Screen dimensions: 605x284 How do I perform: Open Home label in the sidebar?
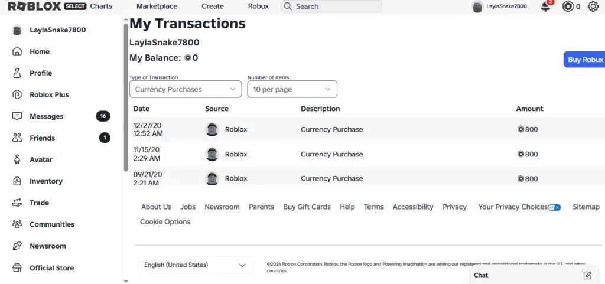point(40,51)
